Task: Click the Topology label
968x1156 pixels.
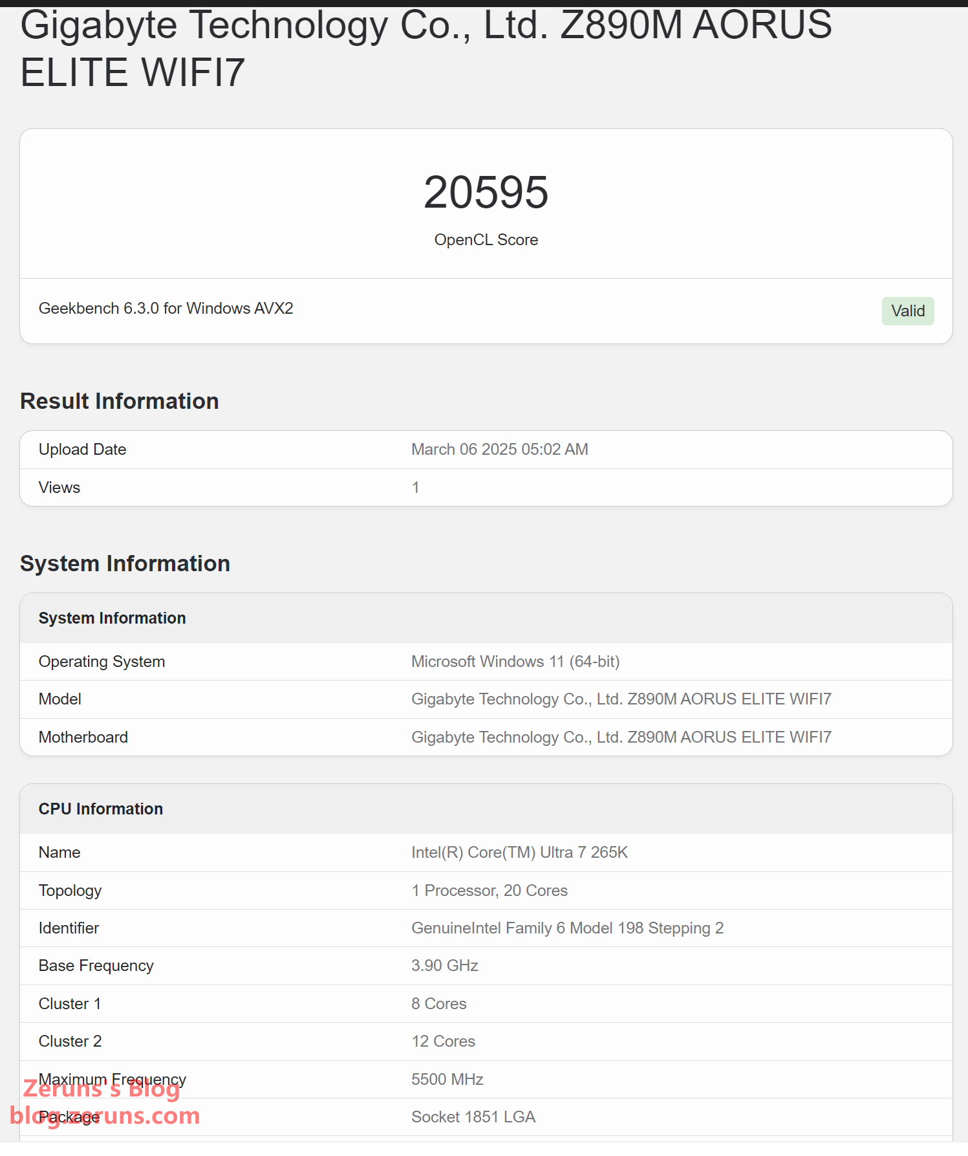Action: (x=70, y=891)
